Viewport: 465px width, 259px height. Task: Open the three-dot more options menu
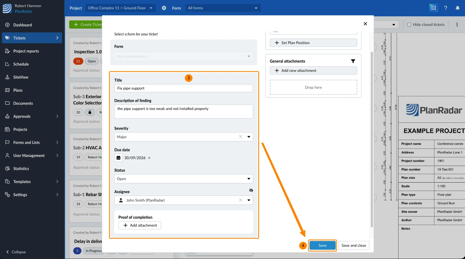point(457,25)
